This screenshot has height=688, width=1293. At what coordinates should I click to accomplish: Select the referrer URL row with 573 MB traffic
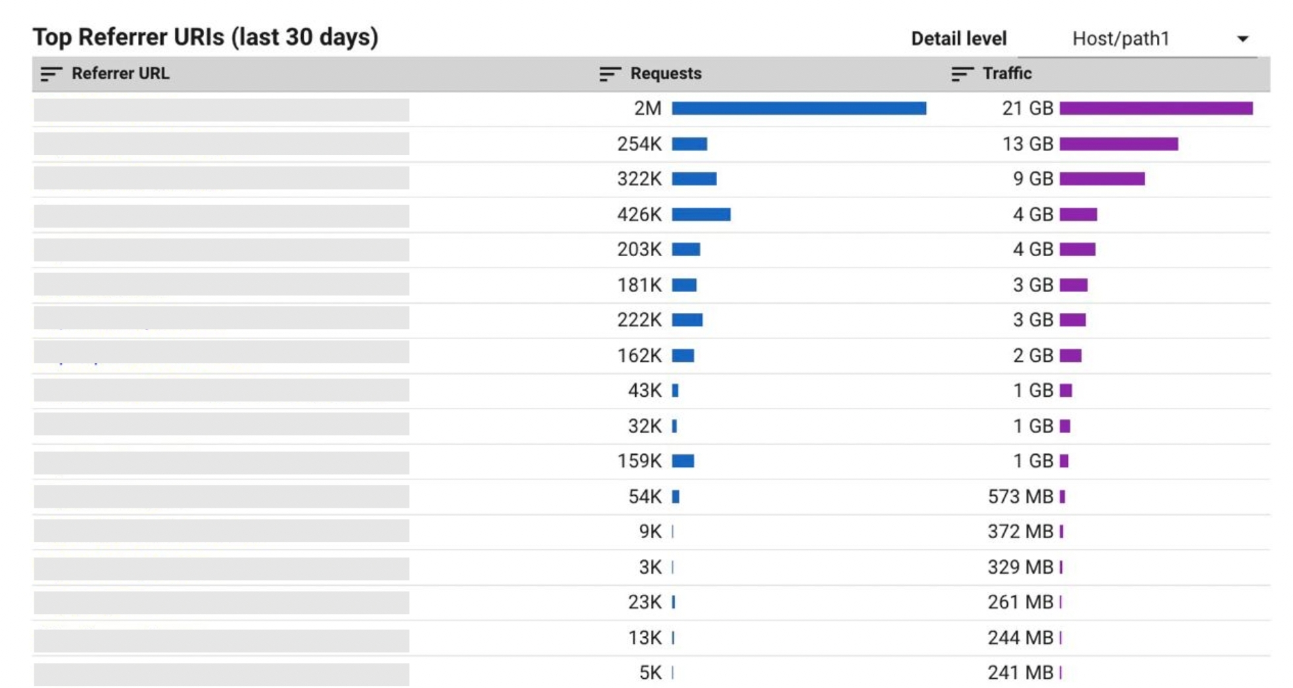tap(221, 497)
